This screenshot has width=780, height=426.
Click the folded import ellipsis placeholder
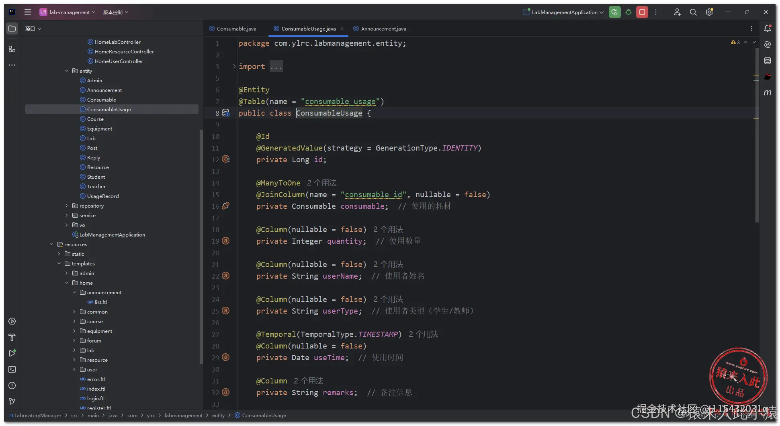(x=276, y=66)
